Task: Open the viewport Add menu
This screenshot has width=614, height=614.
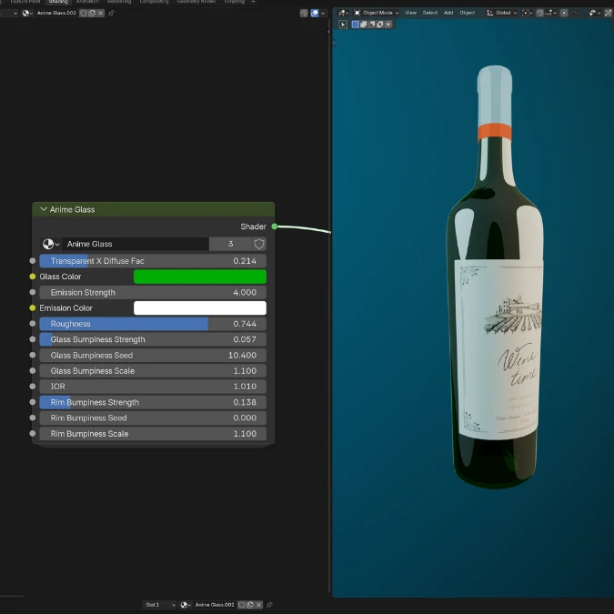Action: pyautogui.click(x=448, y=13)
